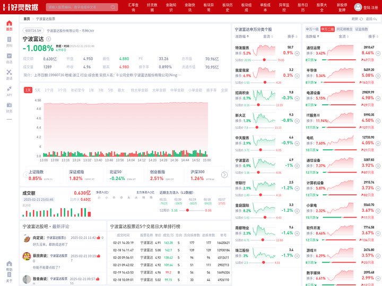Click 特发服务 52周价 range marker
This screenshot has height=286, width=382.
264,60
